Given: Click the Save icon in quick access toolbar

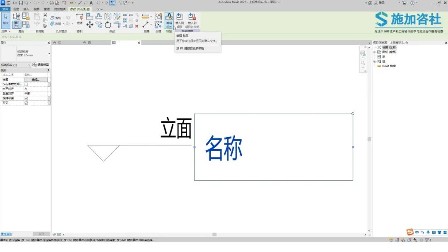Looking at the screenshot, I should [21, 3].
